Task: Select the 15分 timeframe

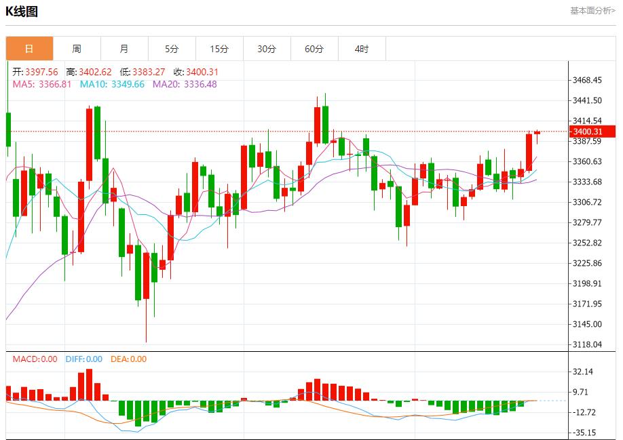Action: tap(220, 48)
